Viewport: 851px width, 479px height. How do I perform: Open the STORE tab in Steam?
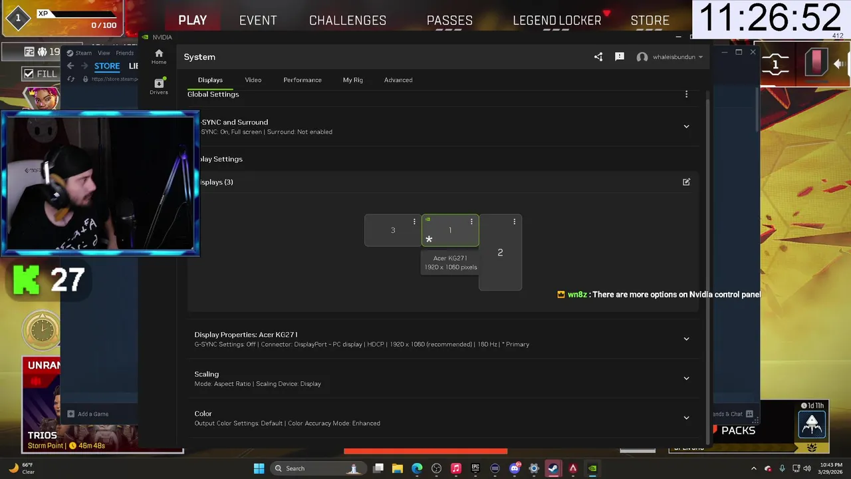[x=107, y=66]
